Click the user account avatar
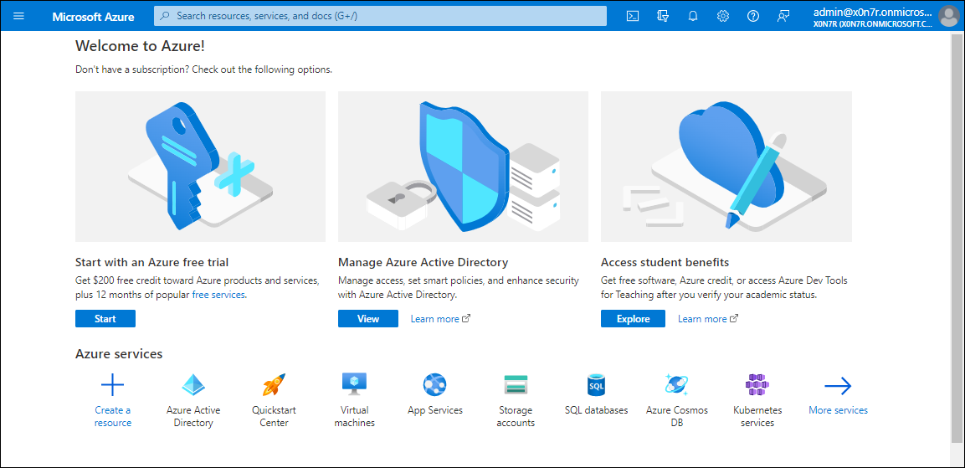Image resolution: width=965 pixels, height=468 pixels. 948,16
